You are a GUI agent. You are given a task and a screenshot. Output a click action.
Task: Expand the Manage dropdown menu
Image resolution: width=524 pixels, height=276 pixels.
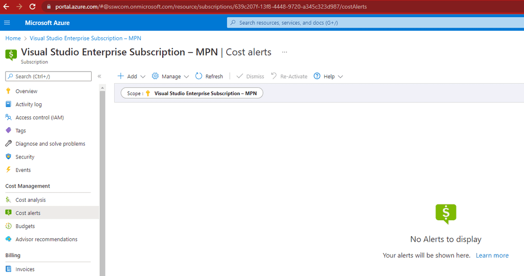(171, 76)
